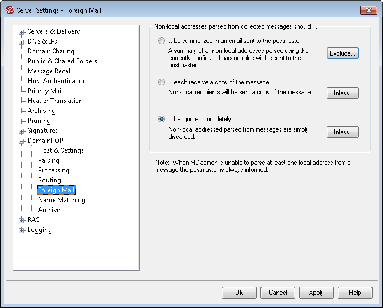Expand the Signatures tree node

22,131
